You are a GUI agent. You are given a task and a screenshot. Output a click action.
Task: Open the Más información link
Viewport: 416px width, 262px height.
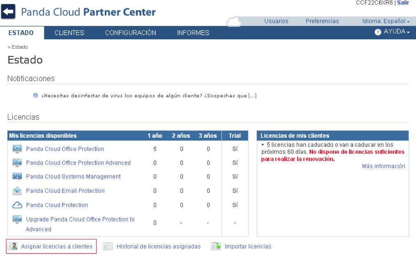(383, 166)
